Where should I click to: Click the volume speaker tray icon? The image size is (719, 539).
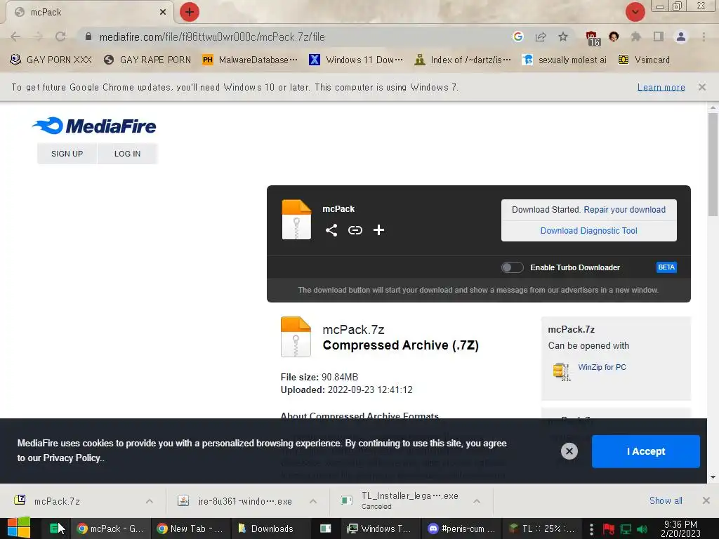coord(642,529)
